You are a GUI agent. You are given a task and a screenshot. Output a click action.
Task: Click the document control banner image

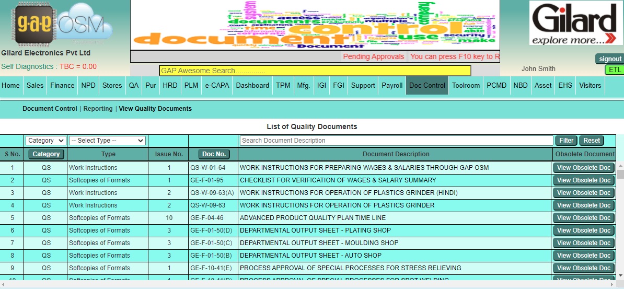click(315, 25)
